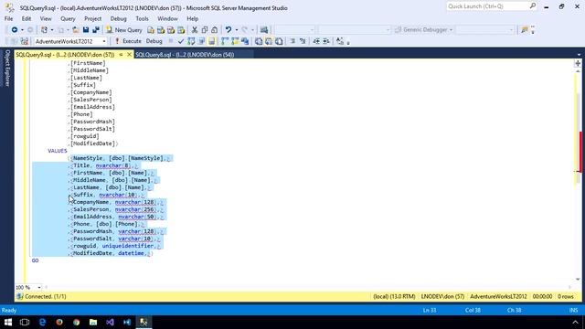Click the Copy icon in the toolbar
Viewport: 585px width, 329px height.
(x=205, y=30)
